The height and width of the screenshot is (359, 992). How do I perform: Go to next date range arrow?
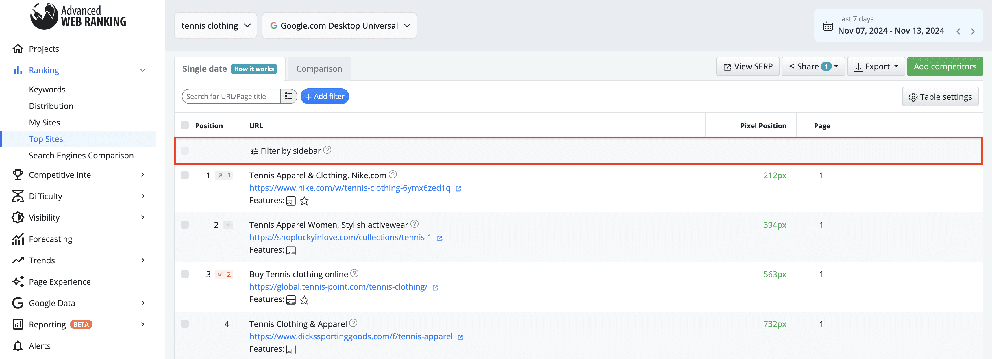pyautogui.click(x=972, y=32)
